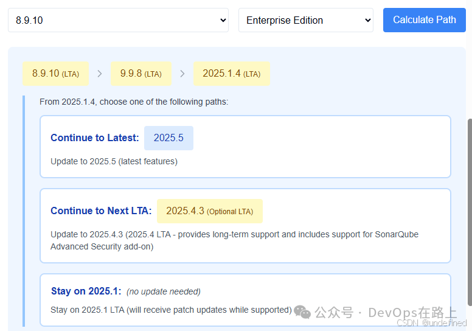Click 'Update to 2025.5 (latest features)' text

click(114, 161)
